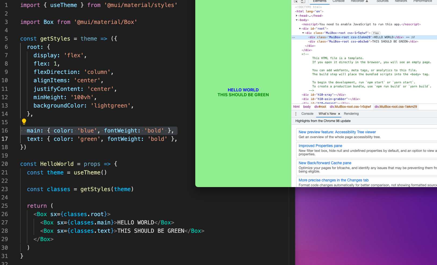Open More precise changes in the Changes tab link

tap(334, 180)
